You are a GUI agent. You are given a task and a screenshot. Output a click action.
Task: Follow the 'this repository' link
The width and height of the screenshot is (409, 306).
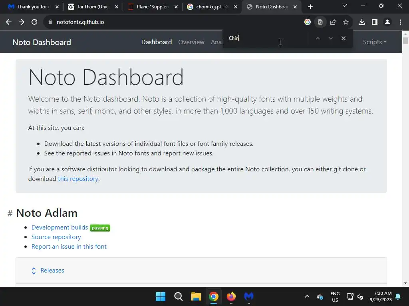tap(78, 179)
